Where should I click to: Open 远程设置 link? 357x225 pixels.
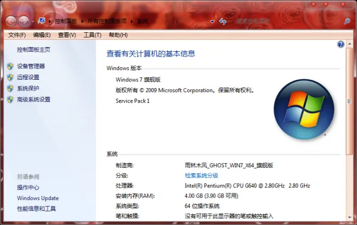click(x=28, y=77)
